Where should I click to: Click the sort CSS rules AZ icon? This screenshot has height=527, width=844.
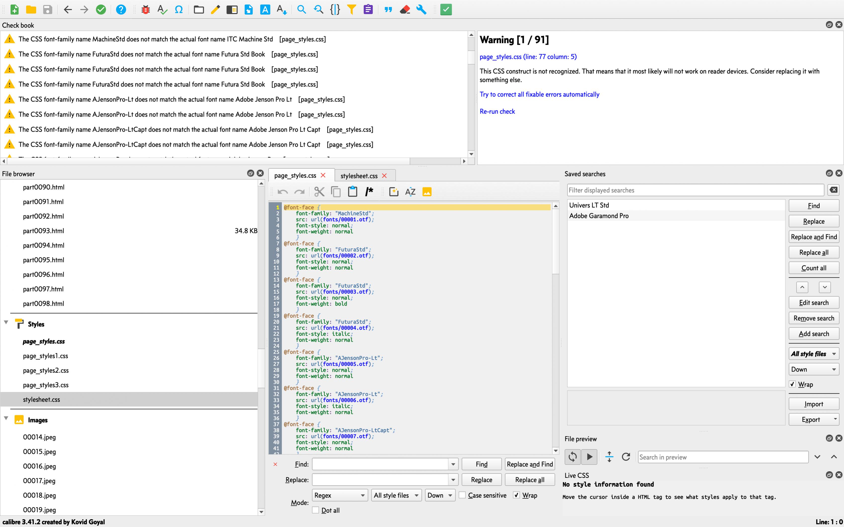coord(410,192)
